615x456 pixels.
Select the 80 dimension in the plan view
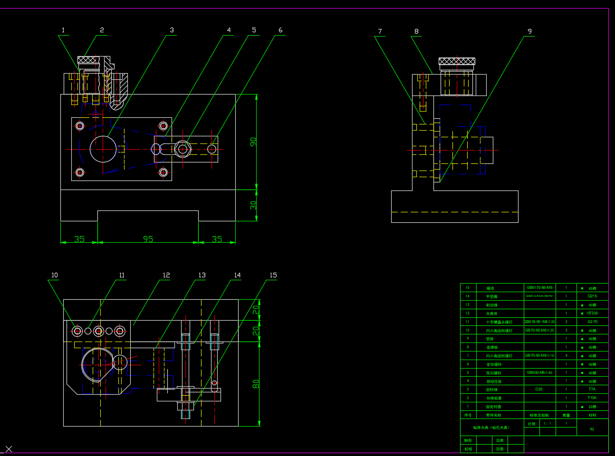pyautogui.click(x=256, y=384)
